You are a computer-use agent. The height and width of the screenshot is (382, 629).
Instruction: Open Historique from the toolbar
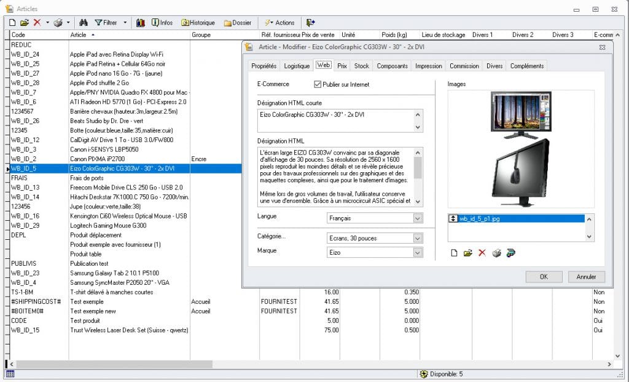tap(198, 23)
